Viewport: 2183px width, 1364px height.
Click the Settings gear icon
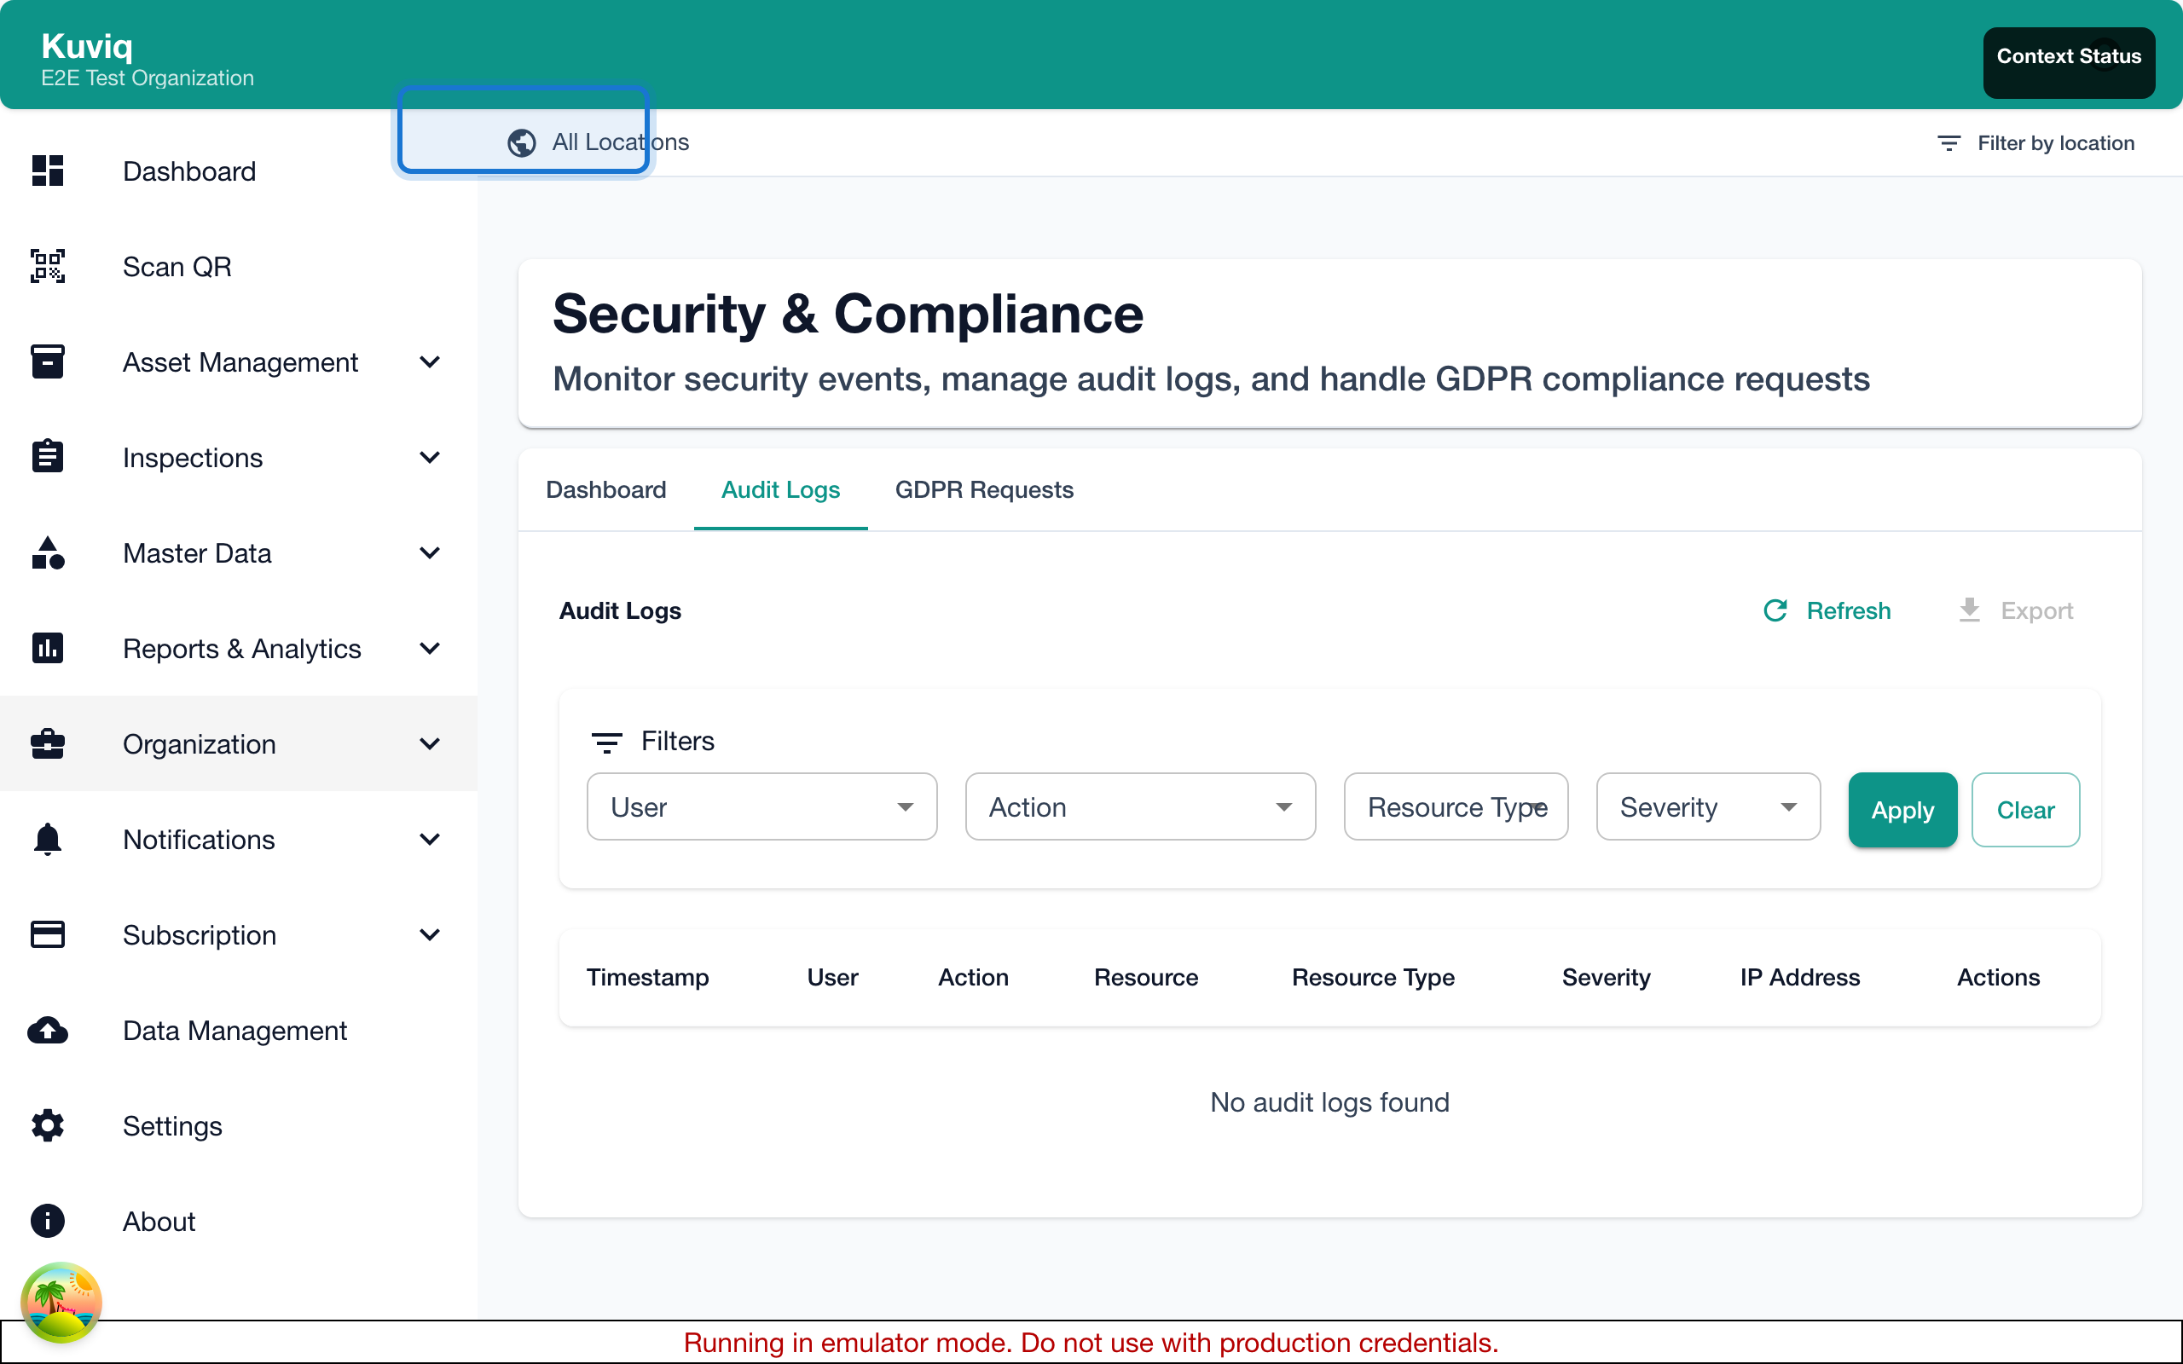coord(48,1126)
